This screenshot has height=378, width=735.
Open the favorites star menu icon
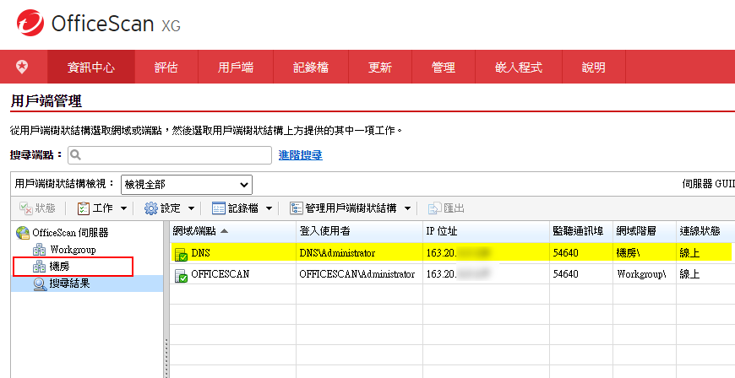(x=22, y=67)
